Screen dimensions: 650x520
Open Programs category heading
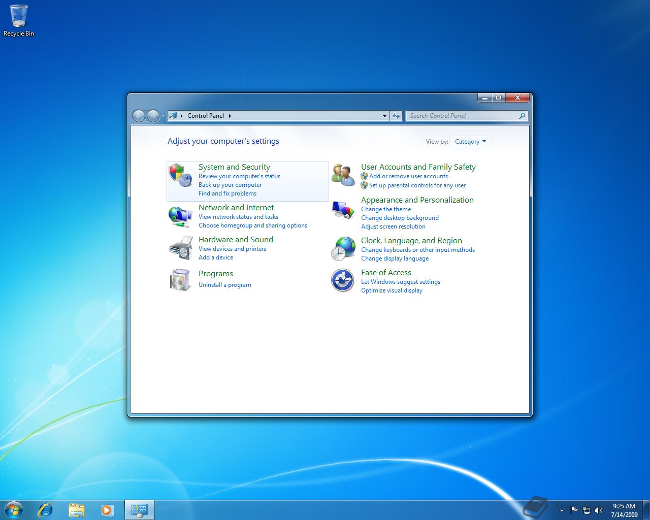(x=216, y=274)
